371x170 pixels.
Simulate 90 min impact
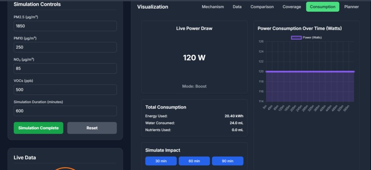pos(227,161)
